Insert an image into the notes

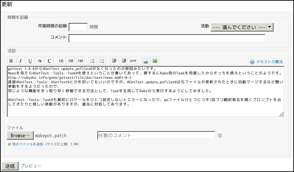[x=155, y=61]
